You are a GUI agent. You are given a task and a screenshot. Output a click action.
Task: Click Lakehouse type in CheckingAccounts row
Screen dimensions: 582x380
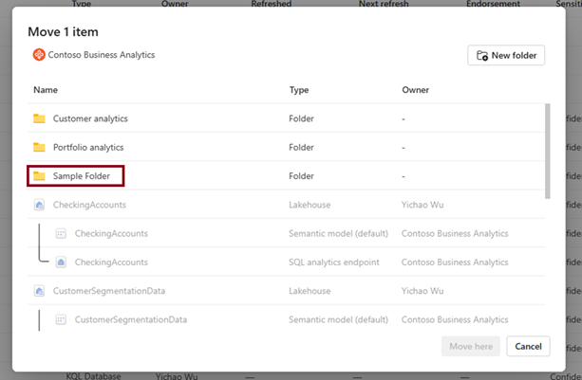point(310,205)
